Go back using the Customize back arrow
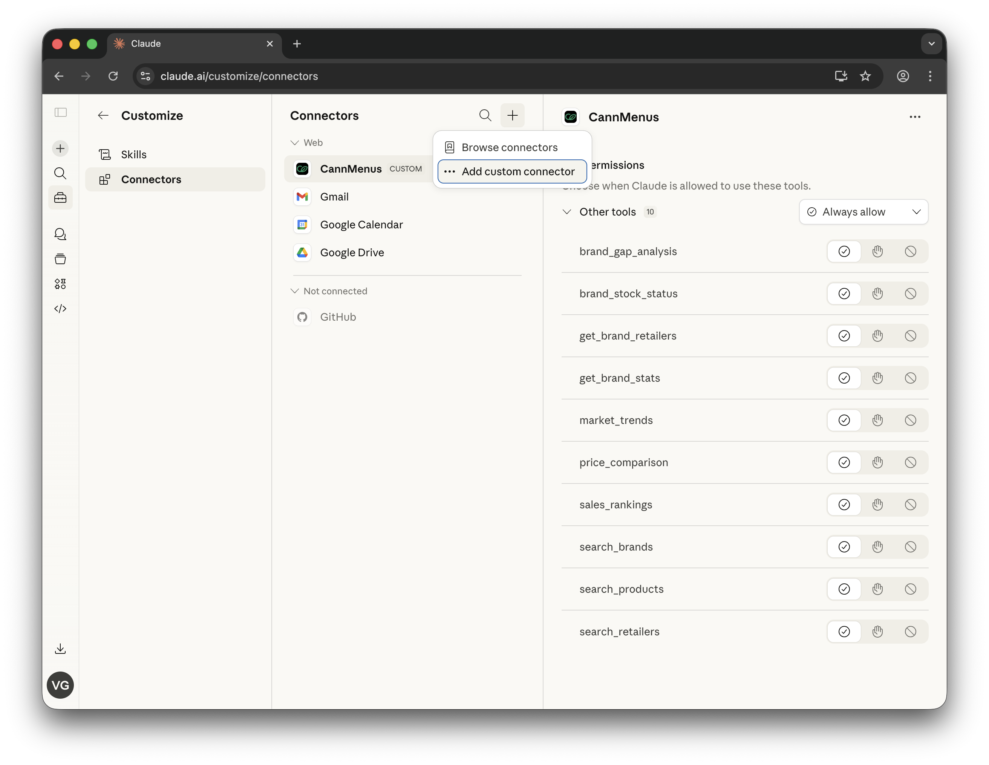This screenshot has height=765, width=989. 103,115
